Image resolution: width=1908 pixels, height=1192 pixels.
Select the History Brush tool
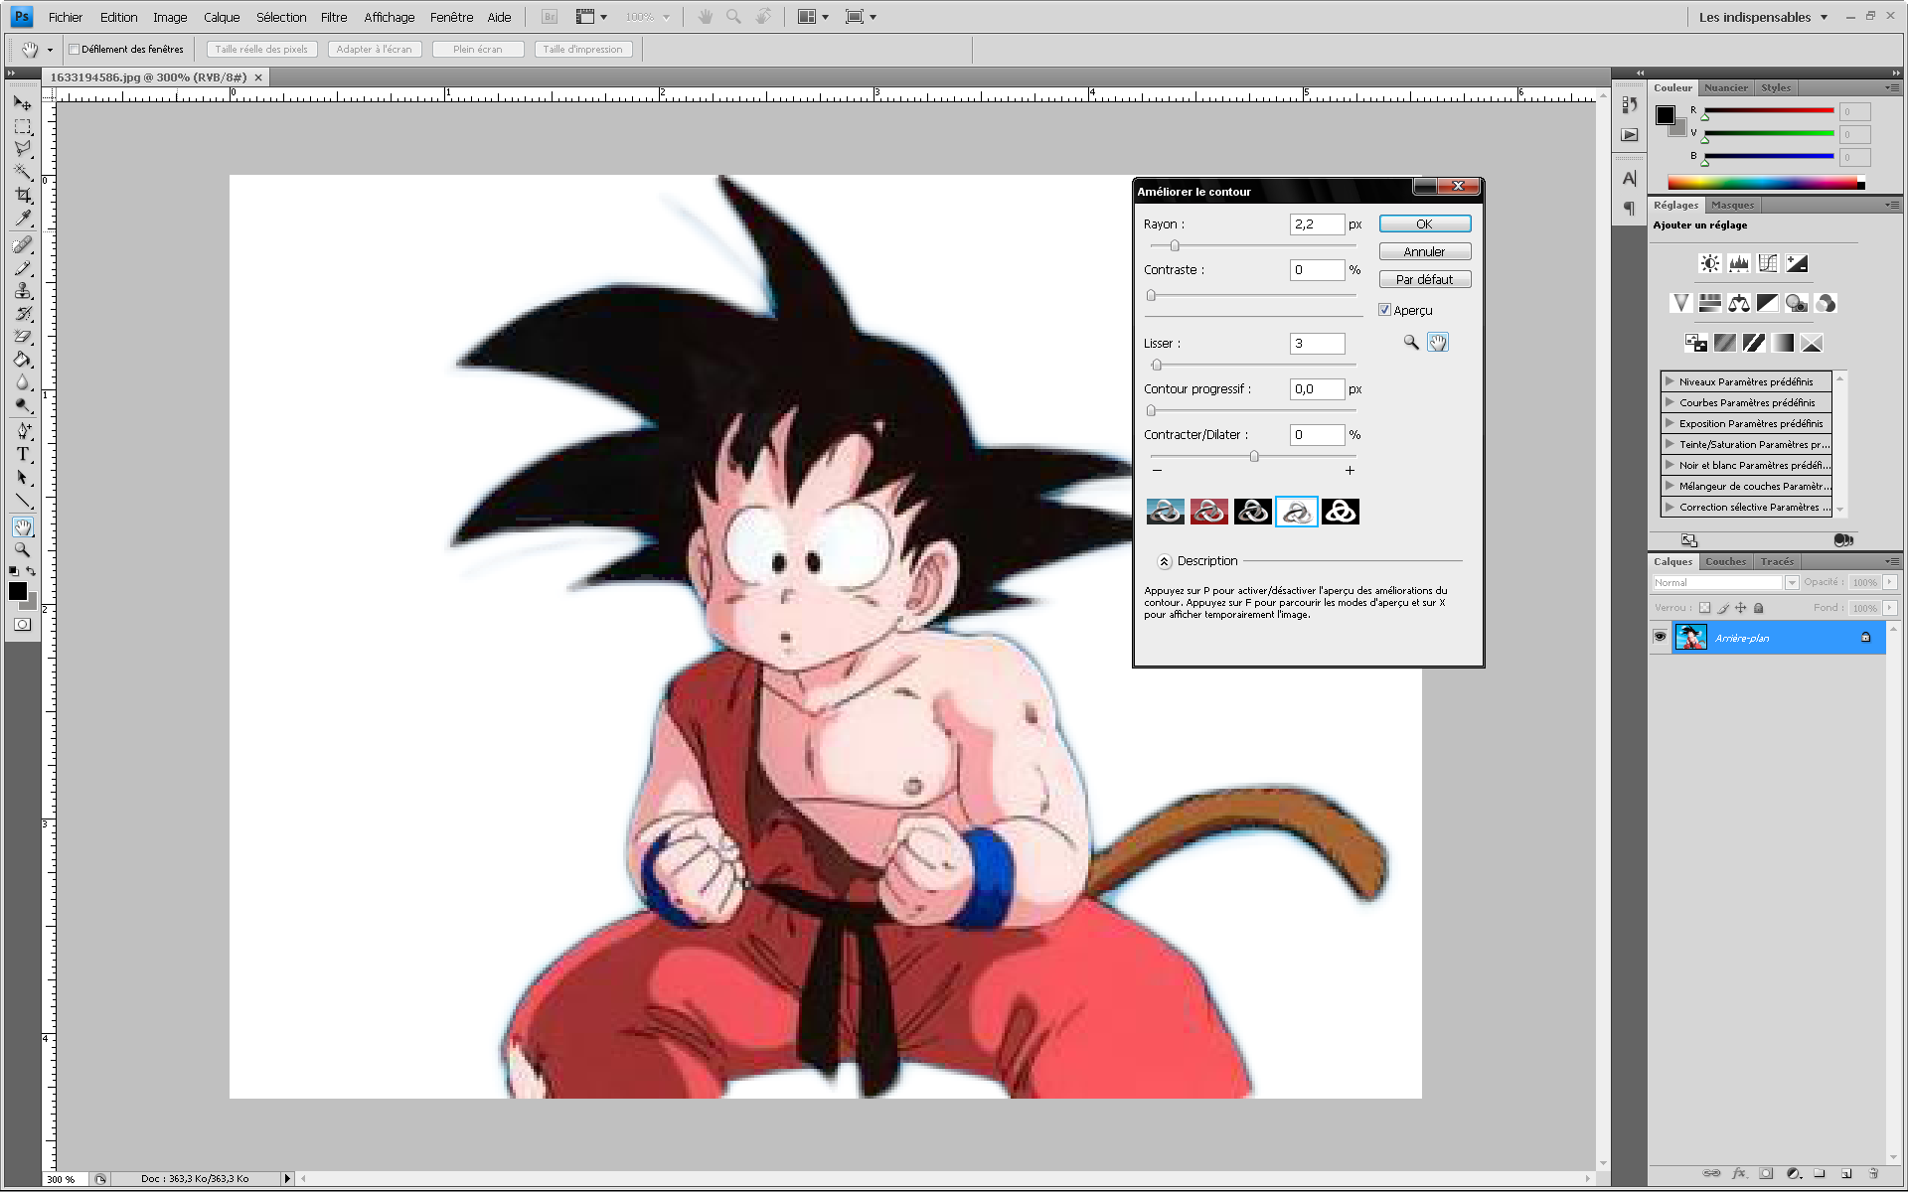point(22,314)
